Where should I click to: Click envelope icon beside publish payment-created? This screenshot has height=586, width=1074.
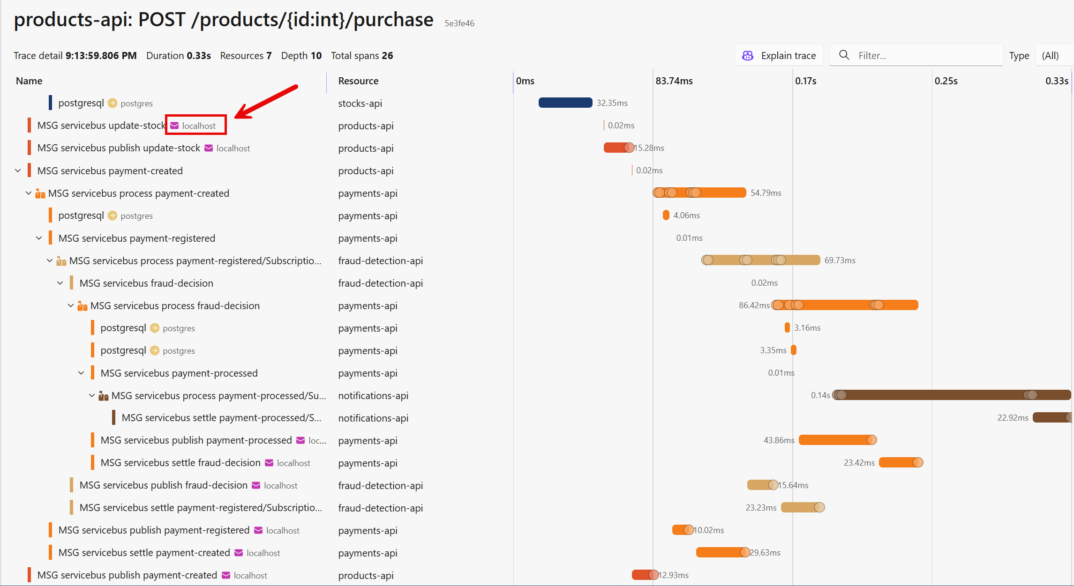point(226,575)
